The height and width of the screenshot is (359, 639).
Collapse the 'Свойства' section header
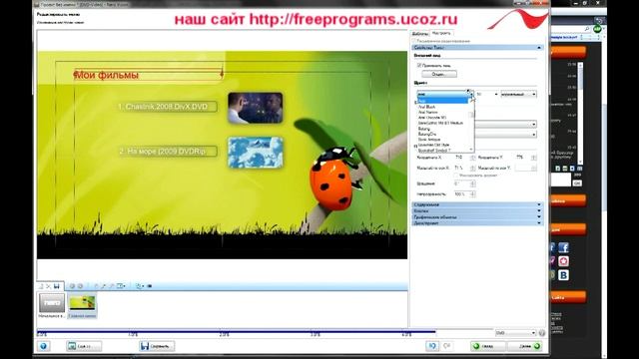pos(477,48)
